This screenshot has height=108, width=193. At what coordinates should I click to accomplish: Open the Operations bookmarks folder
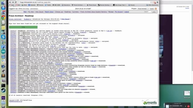point(66,5)
